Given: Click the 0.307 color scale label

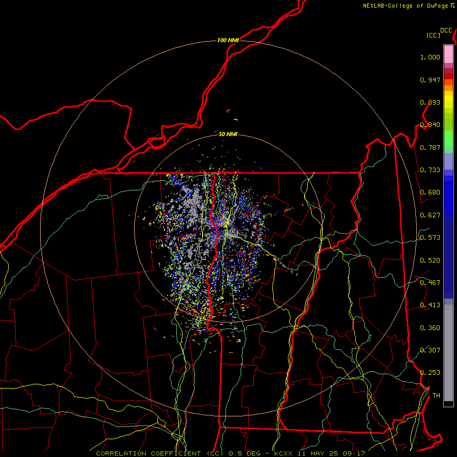Looking at the screenshot, I should coord(430,350).
